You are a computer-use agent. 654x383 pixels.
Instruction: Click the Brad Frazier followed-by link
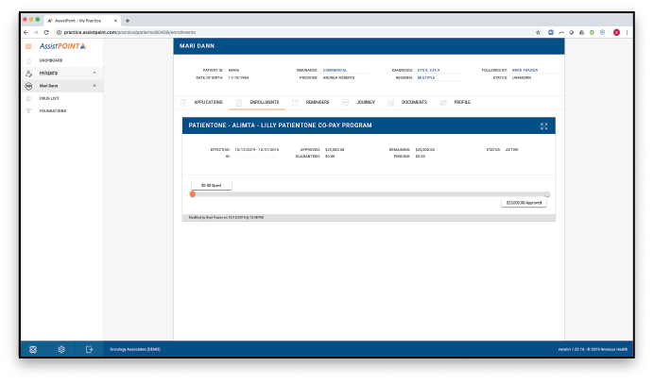click(524, 70)
